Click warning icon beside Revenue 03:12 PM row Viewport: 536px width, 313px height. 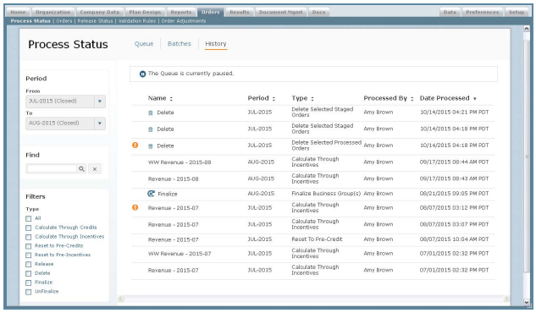(x=135, y=207)
